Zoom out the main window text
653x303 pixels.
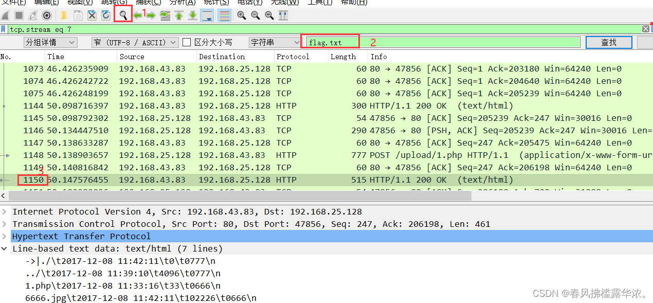click(x=255, y=15)
